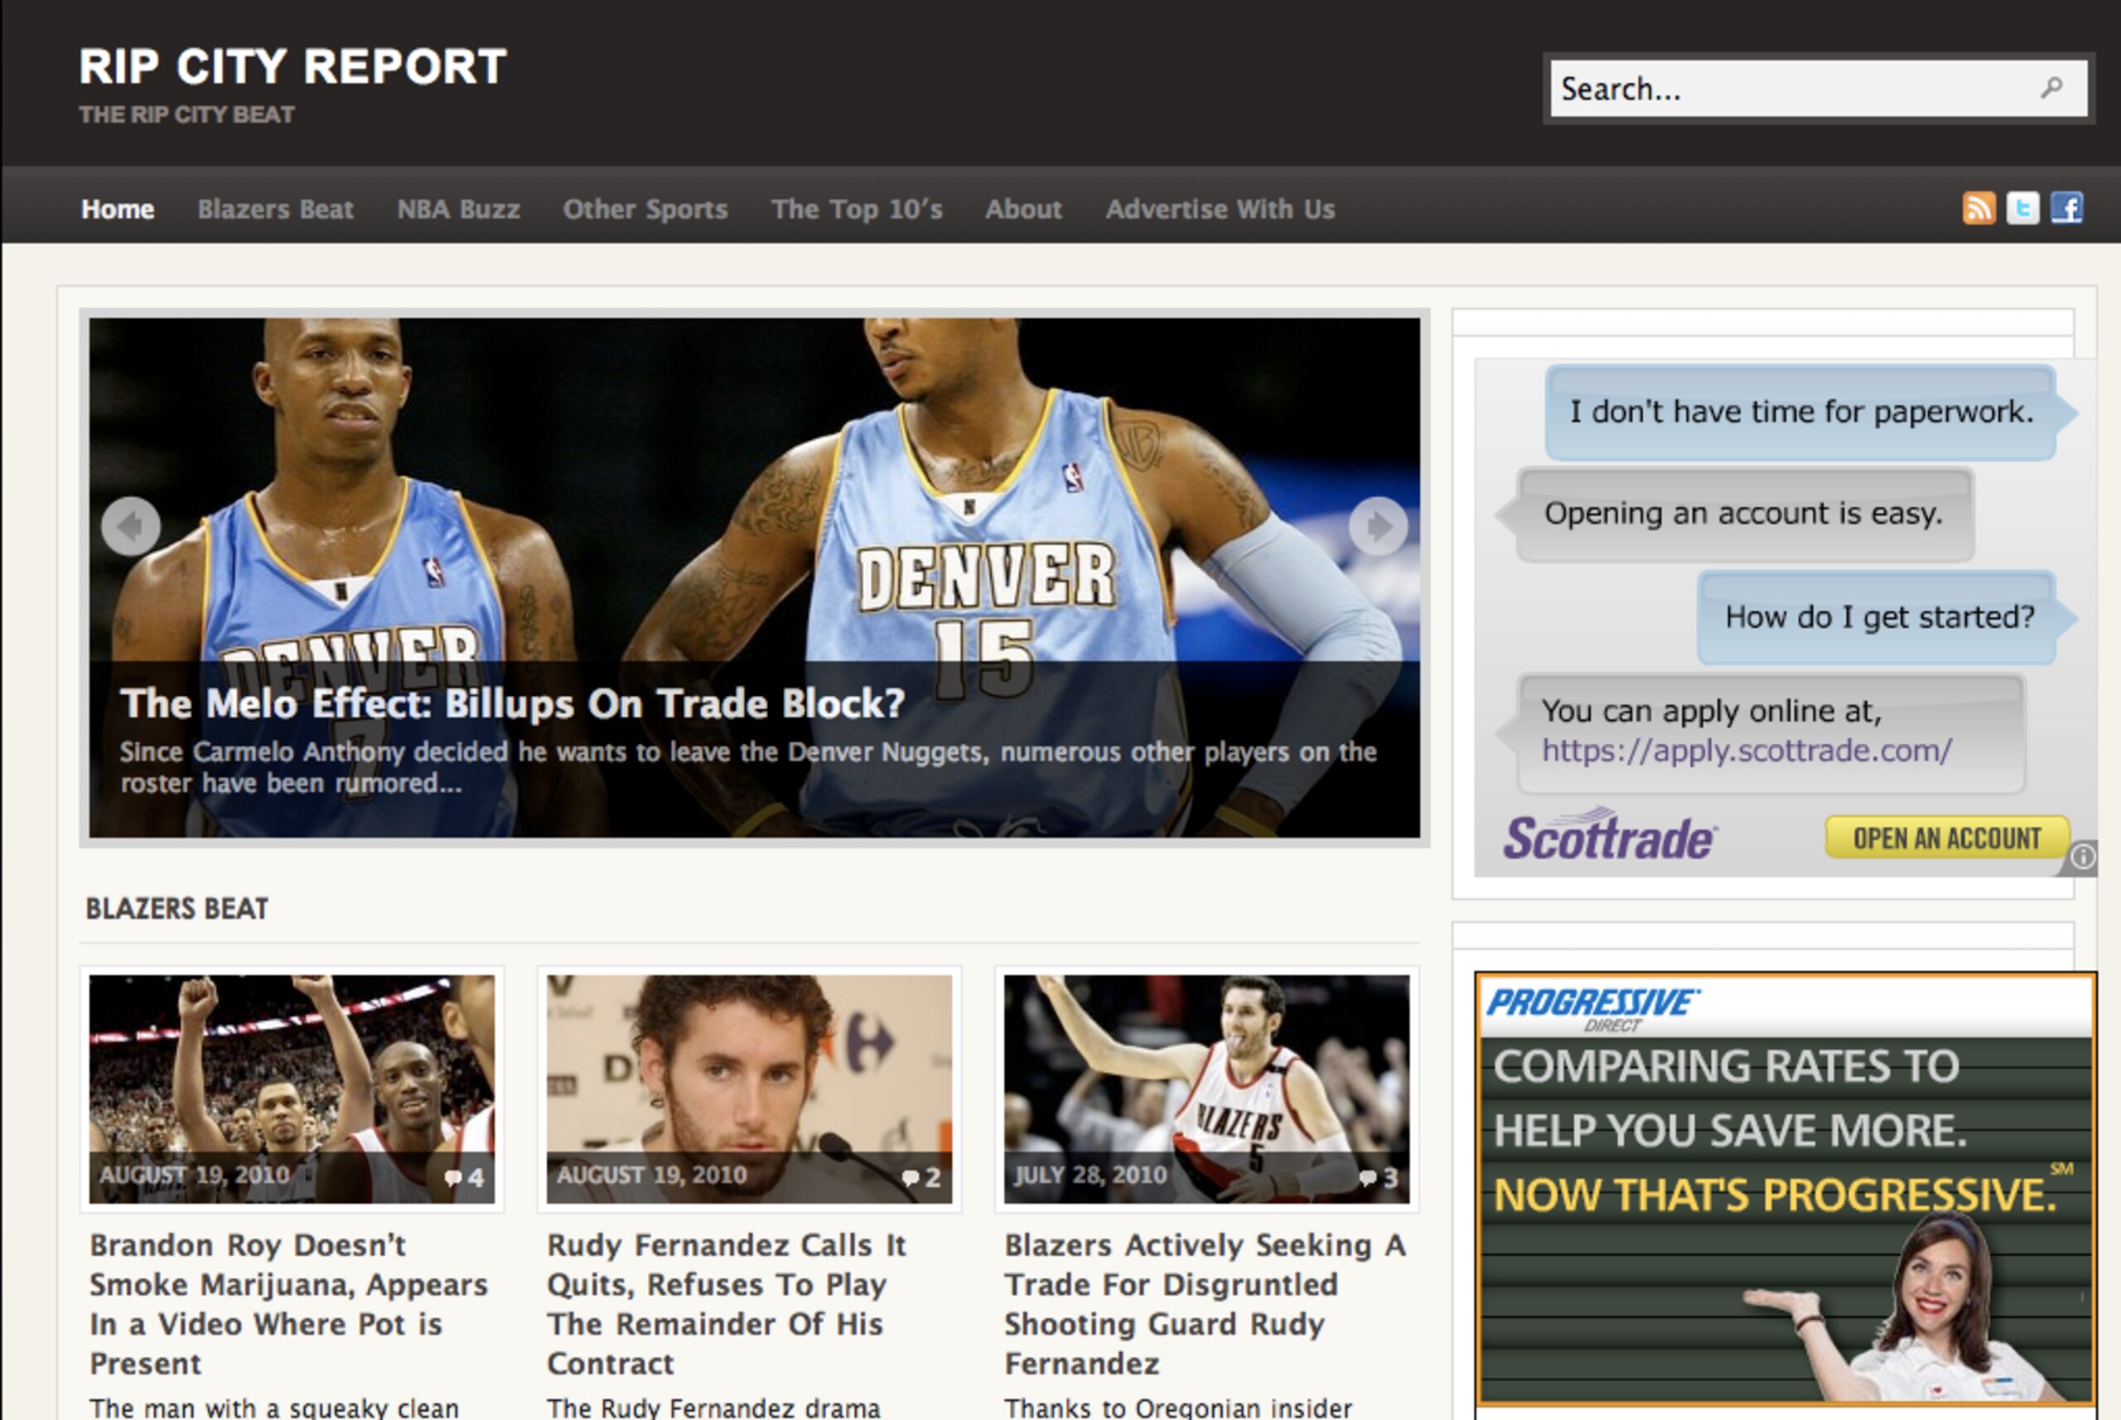The height and width of the screenshot is (1420, 2121).
Task: Go to previous slide arrow
Action: click(131, 526)
